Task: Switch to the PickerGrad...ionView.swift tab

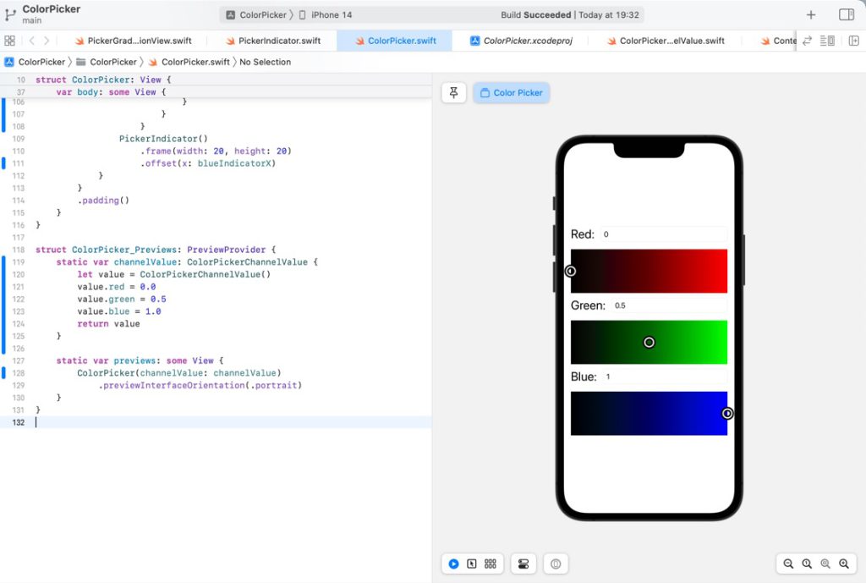Action: pos(133,41)
